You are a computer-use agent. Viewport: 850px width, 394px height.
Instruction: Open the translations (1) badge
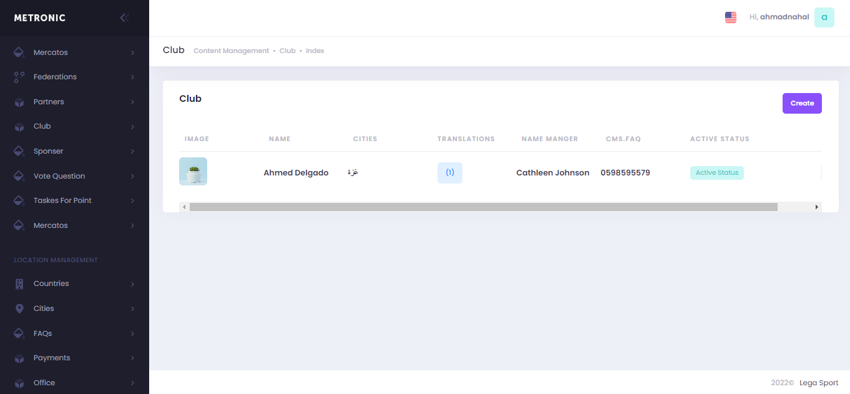pyautogui.click(x=449, y=173)
